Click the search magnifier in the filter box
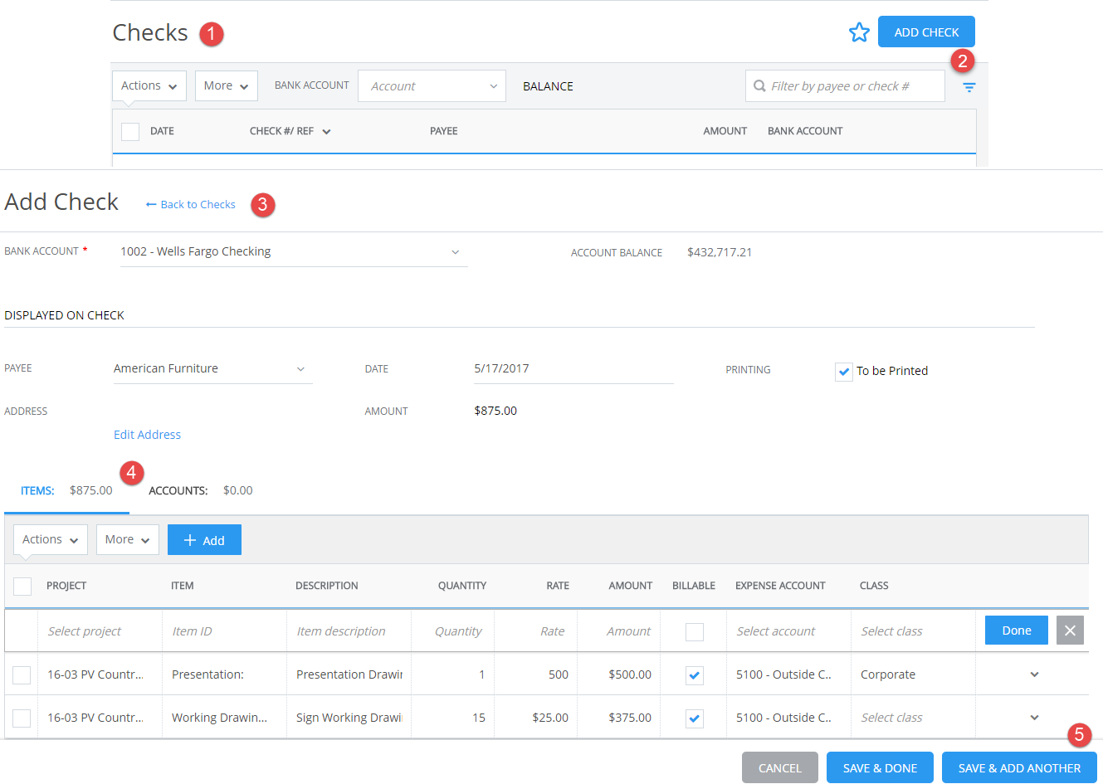1103x784 pixels. (x=759, y=85)
